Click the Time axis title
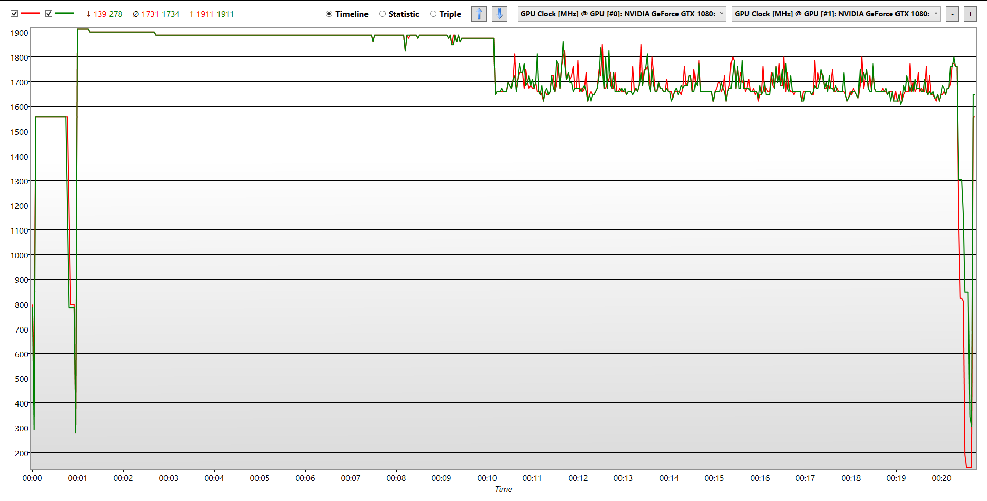987x501 pixels. [503, 489]
